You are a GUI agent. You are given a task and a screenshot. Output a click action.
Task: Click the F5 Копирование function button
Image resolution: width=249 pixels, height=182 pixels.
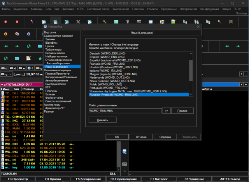pyautogui.click(x=88, y=179)
